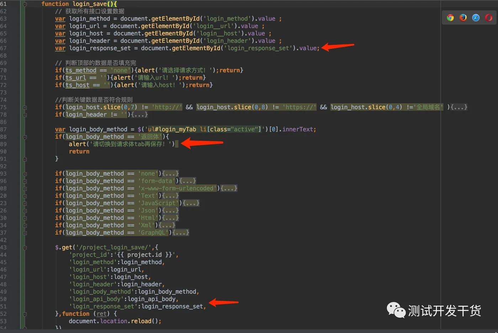This screenshot has height=333, width=498.
Task: Click line number 67 in the gutter
Action: 4,48
